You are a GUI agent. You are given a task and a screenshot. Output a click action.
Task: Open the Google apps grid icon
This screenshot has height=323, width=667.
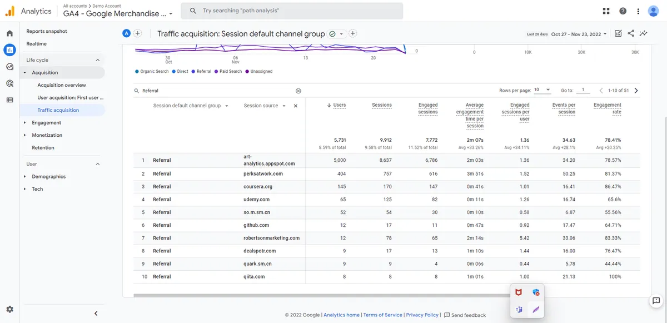pos(606,11)
